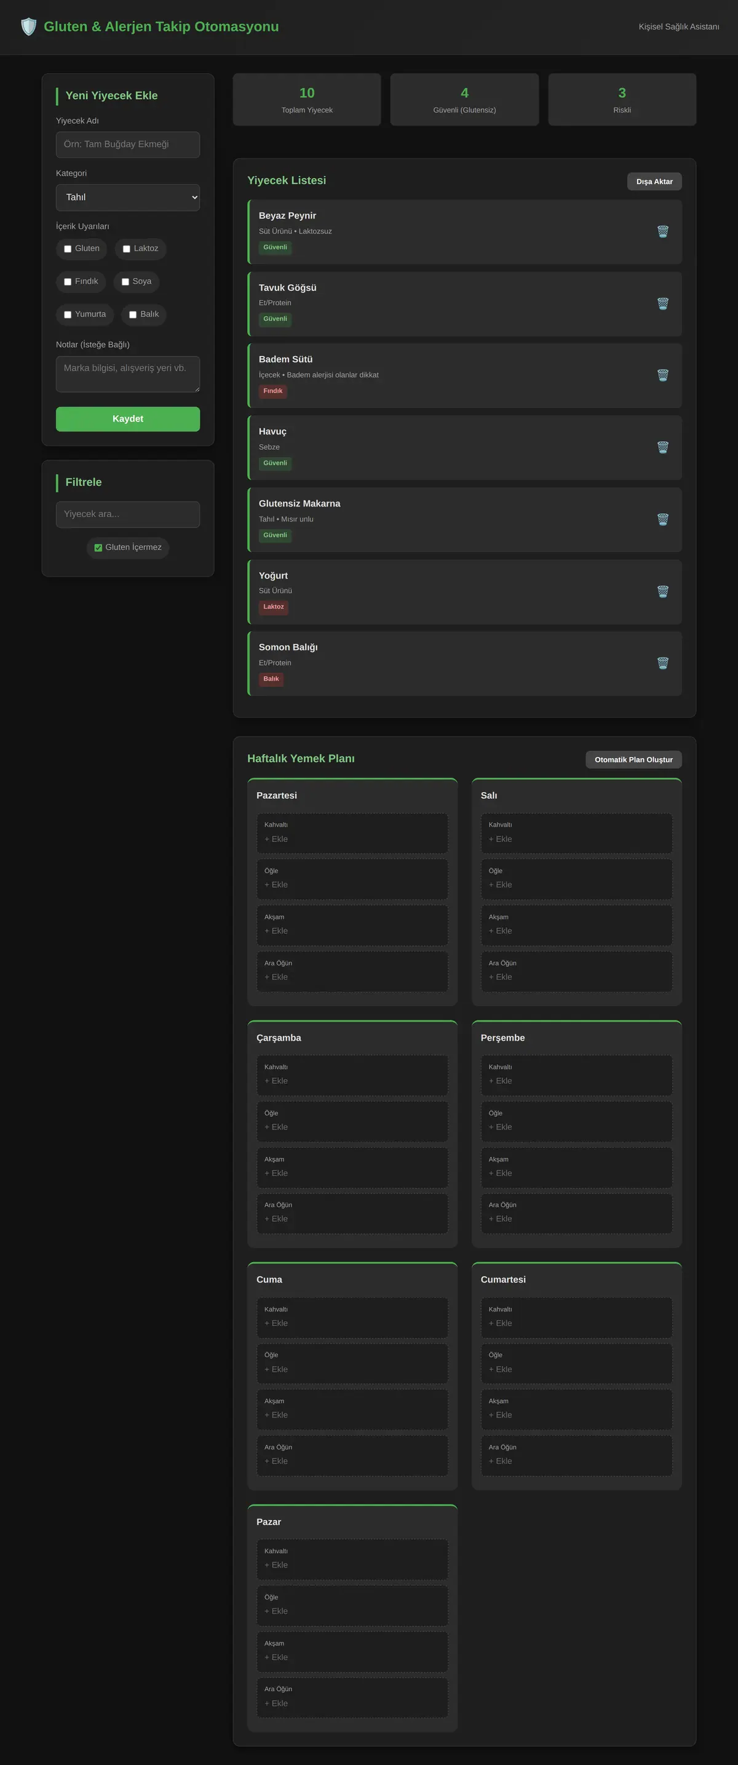Delete Beyaz Peynir with its trash icon
This screenshot has width=738, height=1765.
pyautogui.click(x=663, y=231)
